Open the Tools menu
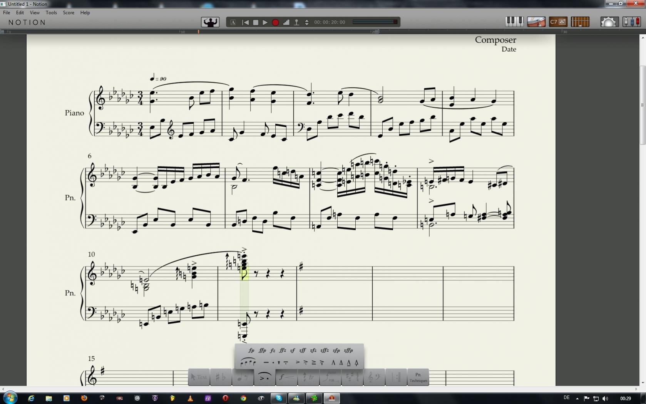 (x=51, y=13)
